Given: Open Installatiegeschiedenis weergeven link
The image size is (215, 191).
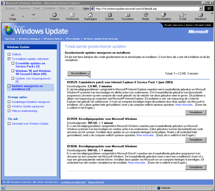Looking at the screenshot, I should click(x=31, y=102).
